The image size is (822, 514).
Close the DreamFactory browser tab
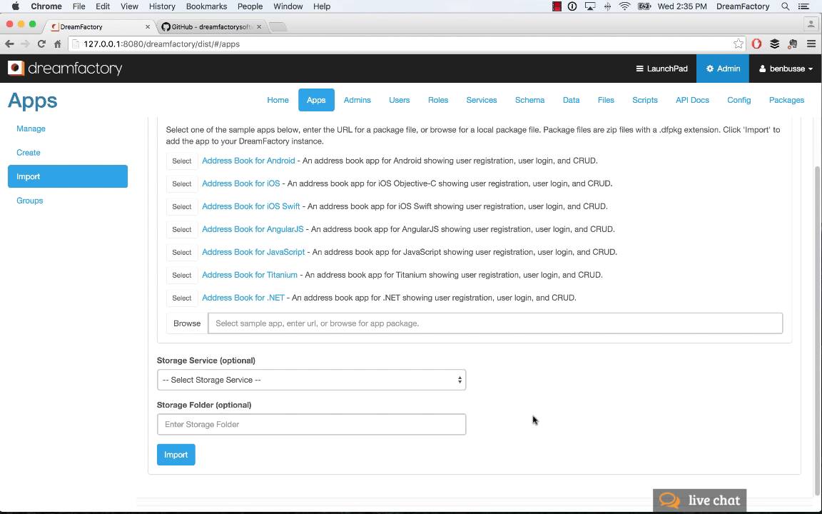[x=147, y=26]
